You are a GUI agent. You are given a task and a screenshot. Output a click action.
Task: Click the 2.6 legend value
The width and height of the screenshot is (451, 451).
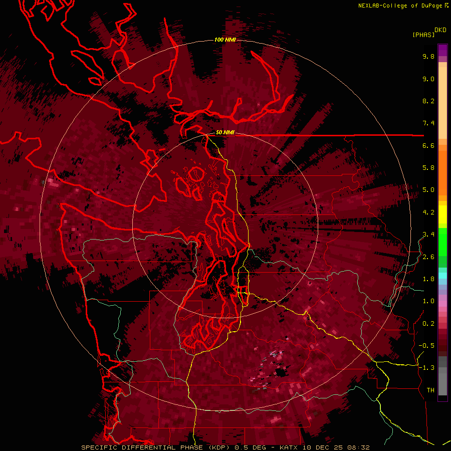(x=428, y=257)
